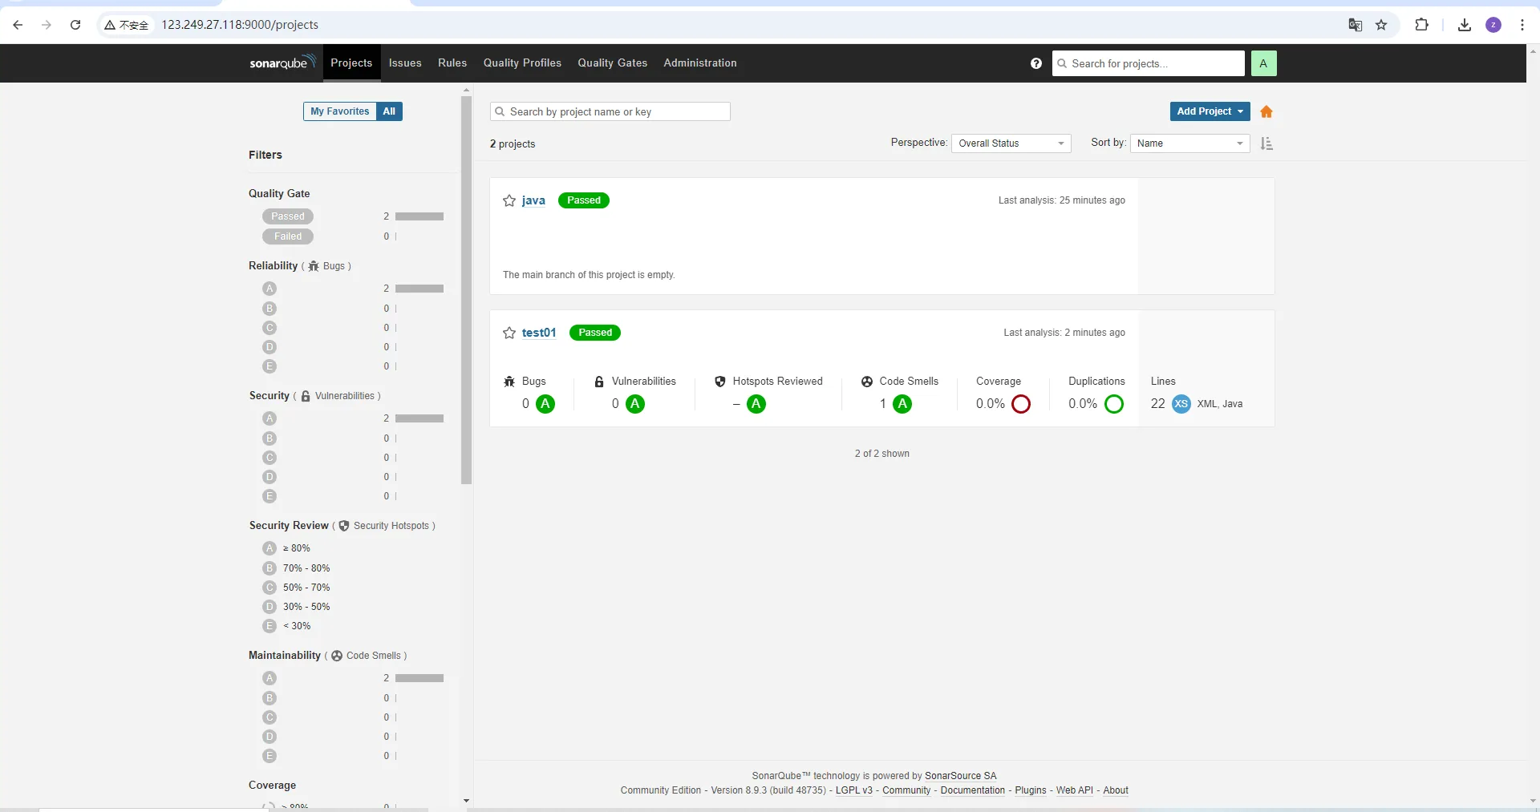Open the user avatar A menu
Image resolution: width=1540 pixels, height=812 pixels.
(x=1263, y=63)
